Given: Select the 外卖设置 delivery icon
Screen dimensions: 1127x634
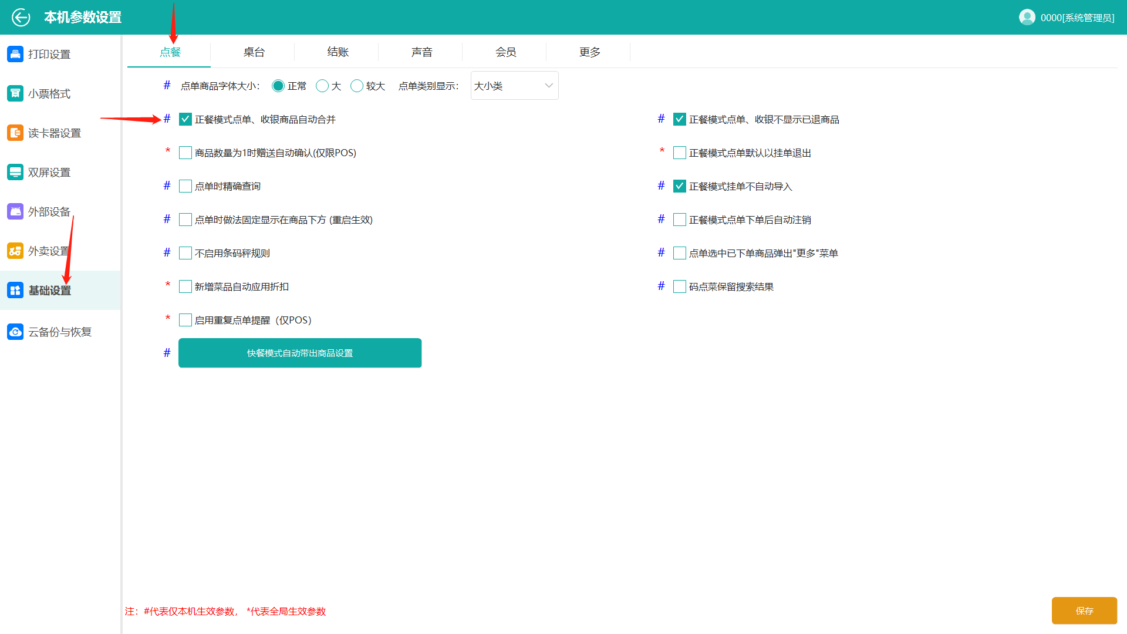Looking at the screenshot, I should click(x=15, y=251).
